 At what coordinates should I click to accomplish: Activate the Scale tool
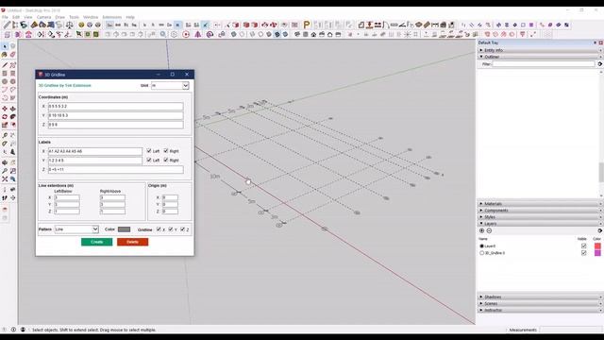coord(5,125)
